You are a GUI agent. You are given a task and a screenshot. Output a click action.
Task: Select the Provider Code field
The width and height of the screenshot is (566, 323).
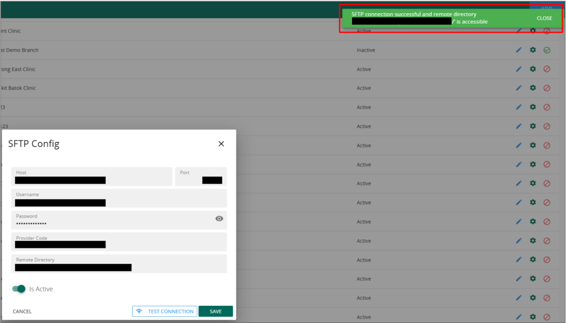tap(119, 242)
